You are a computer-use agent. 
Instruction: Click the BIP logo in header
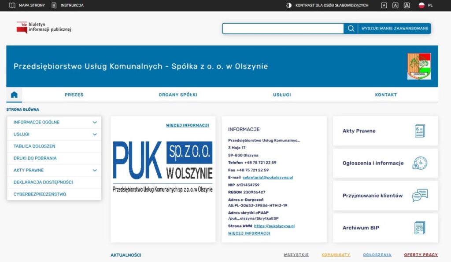(x=44, y=27)
